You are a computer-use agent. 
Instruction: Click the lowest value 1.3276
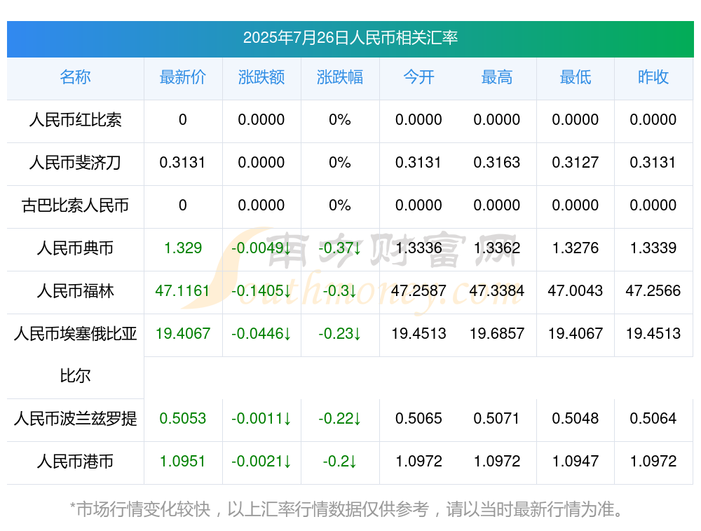coord(576,248)
